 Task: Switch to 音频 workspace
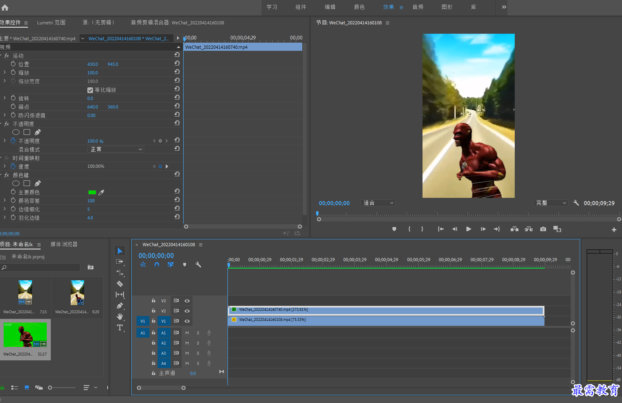418,7
